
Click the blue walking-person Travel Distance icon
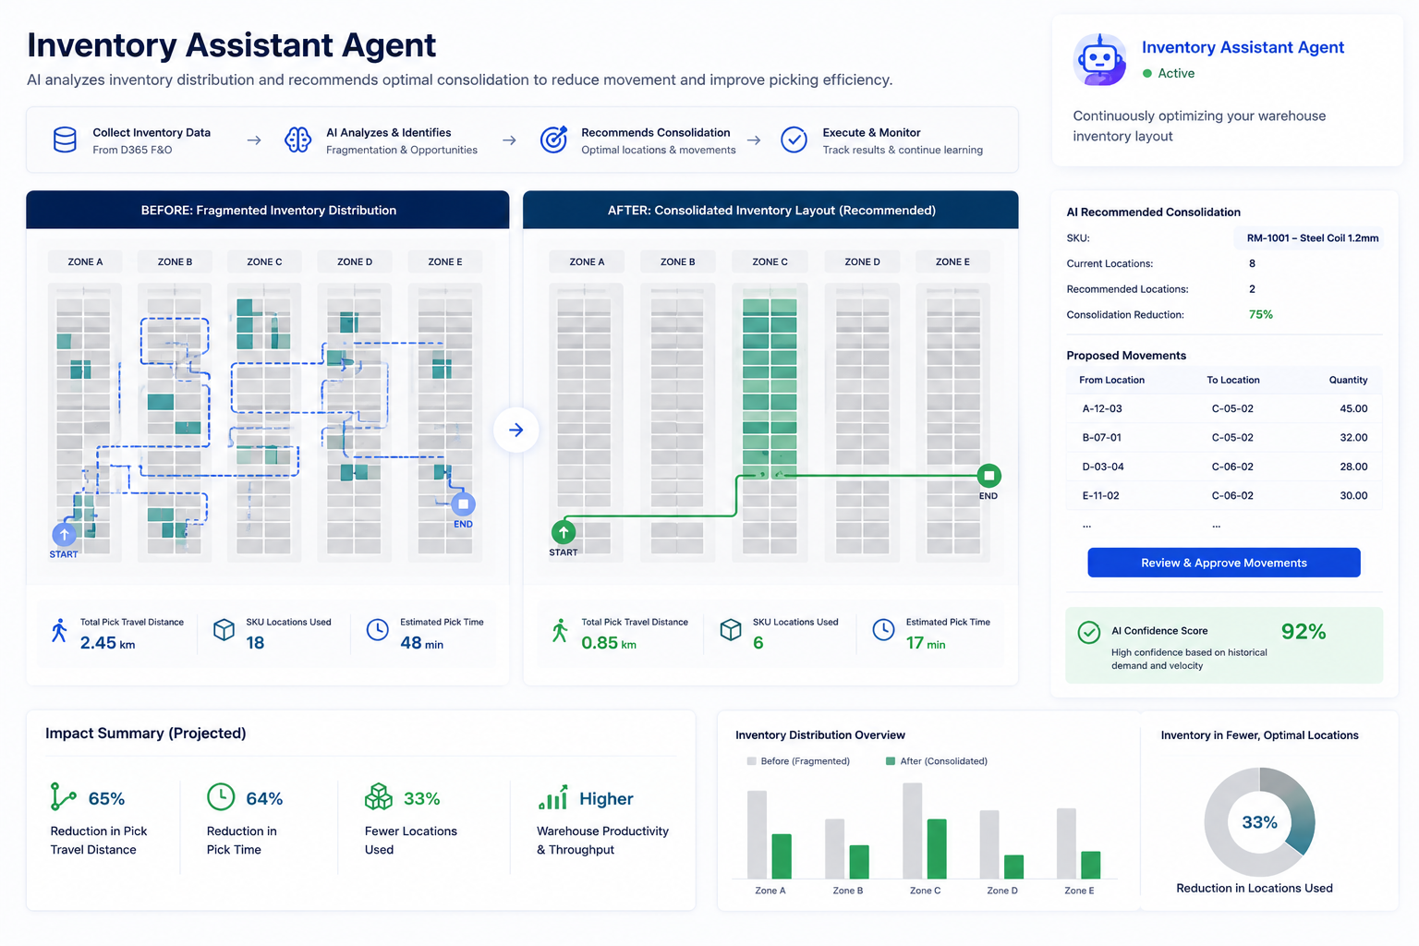[59, 630]
